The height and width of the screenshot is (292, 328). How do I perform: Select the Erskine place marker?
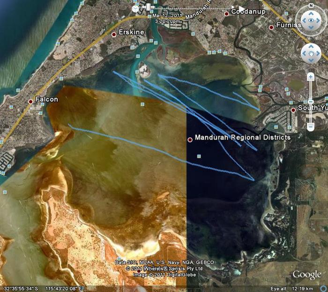click(114, 35)
